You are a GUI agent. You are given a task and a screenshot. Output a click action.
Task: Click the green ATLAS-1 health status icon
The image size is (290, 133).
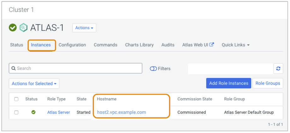coord(13,28)
